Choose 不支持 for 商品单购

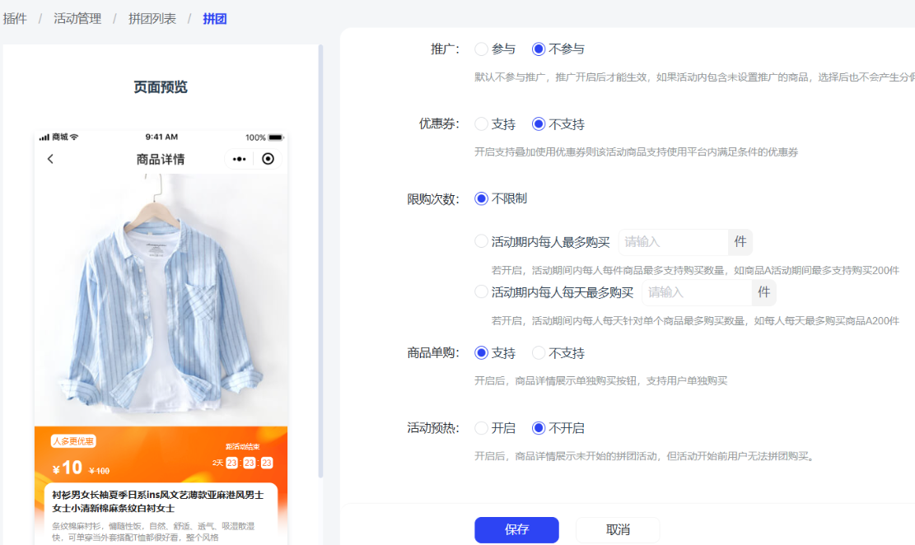[x=539, y=353]
